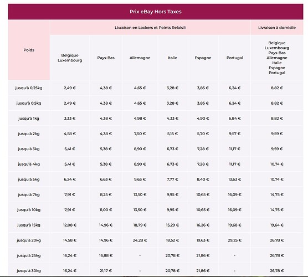This screenshot has width=308, height=277.
Task: Click Italie price '15,29 €' in 15kg row
Action: click(172, 225)
